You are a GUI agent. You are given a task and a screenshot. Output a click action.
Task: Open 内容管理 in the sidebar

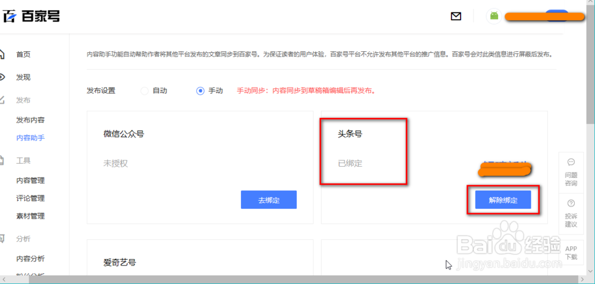click(30, 180)
